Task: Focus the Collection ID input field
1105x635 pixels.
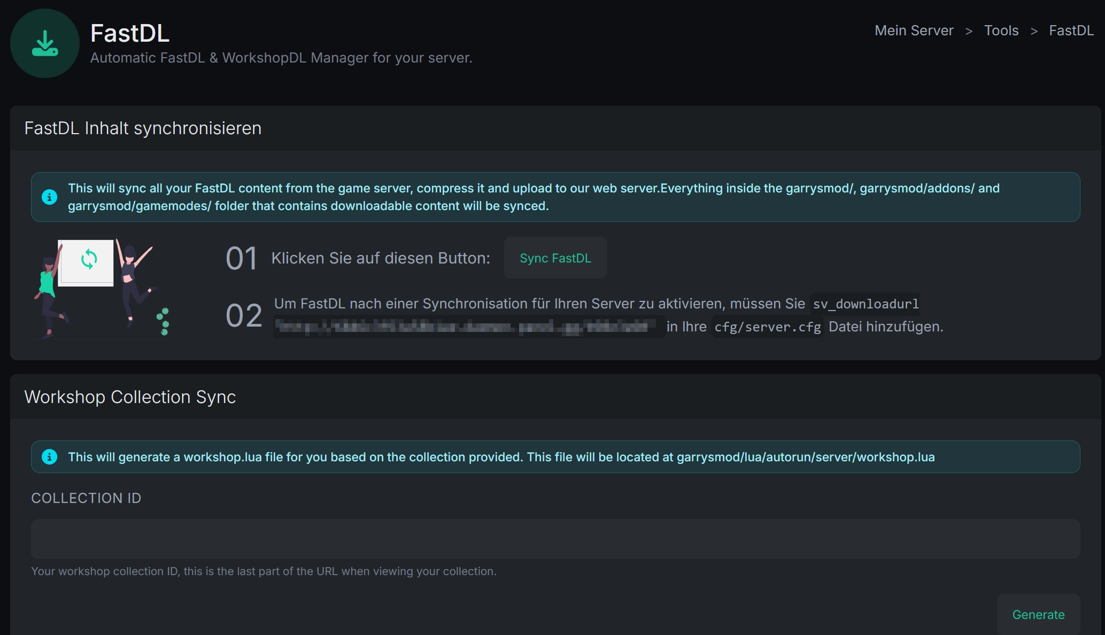Action: pyautogui.click(x=555, y=538)
